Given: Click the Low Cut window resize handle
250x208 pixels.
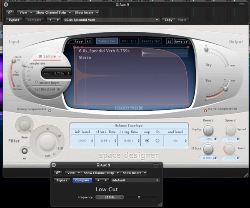Looking at the screenshot, I should coord(160,204).
